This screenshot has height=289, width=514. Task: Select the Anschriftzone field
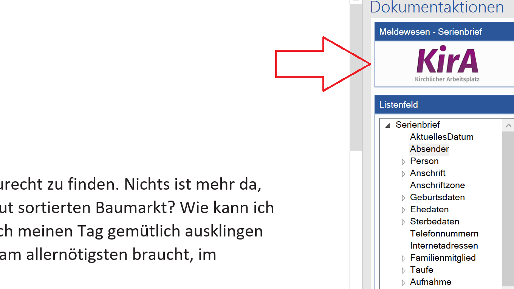click(438, 185)
